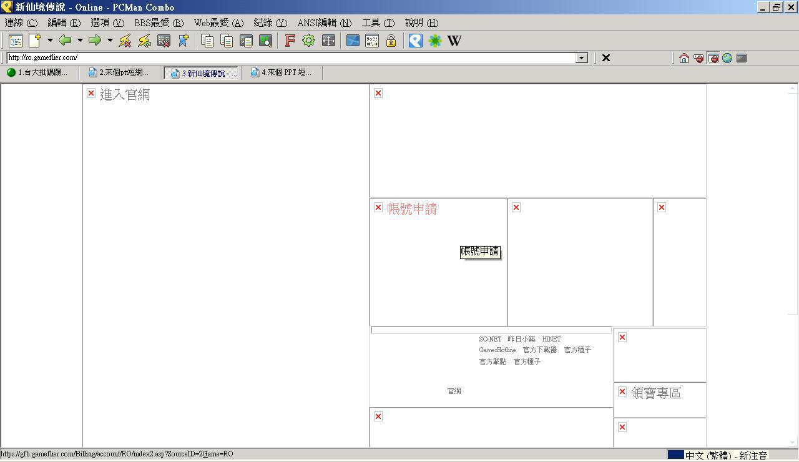Screen dimensions: 799x462
Task: Click the disconnect lightning icon
Action: tap(125, 41)
